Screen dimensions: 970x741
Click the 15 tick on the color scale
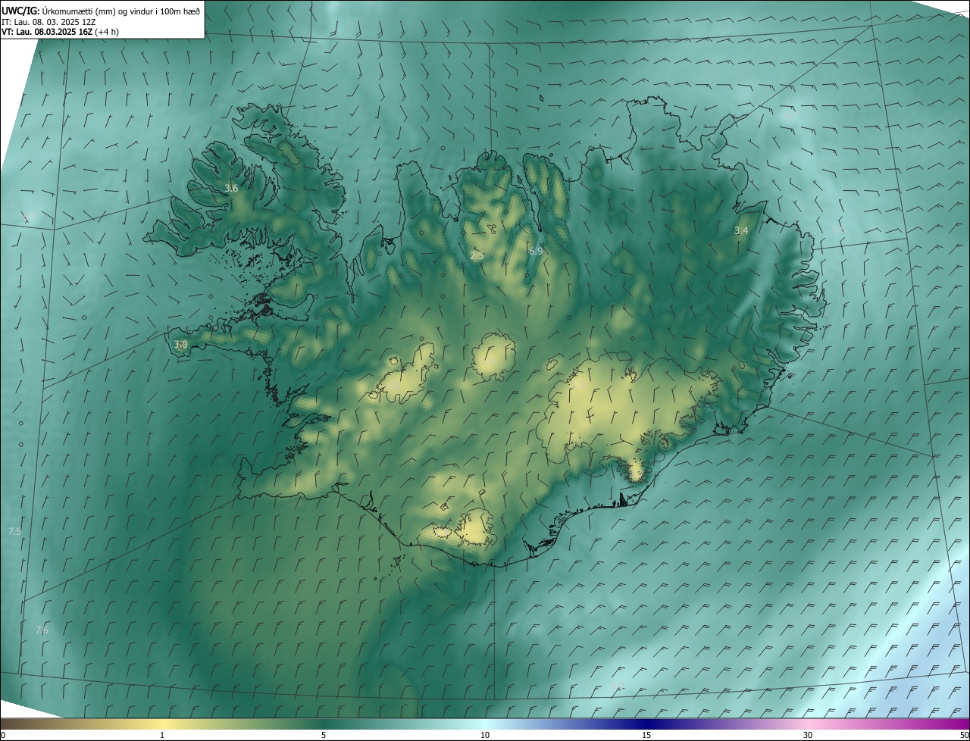(646, 735)
